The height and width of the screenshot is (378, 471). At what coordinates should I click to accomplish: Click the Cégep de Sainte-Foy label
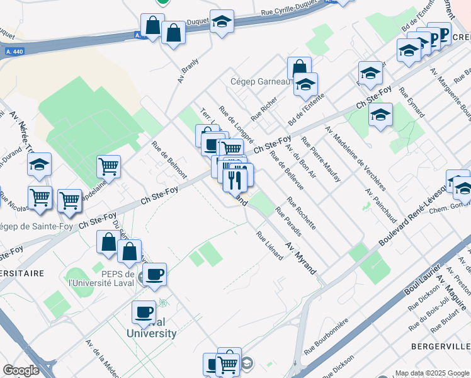(x=36, y=226)
